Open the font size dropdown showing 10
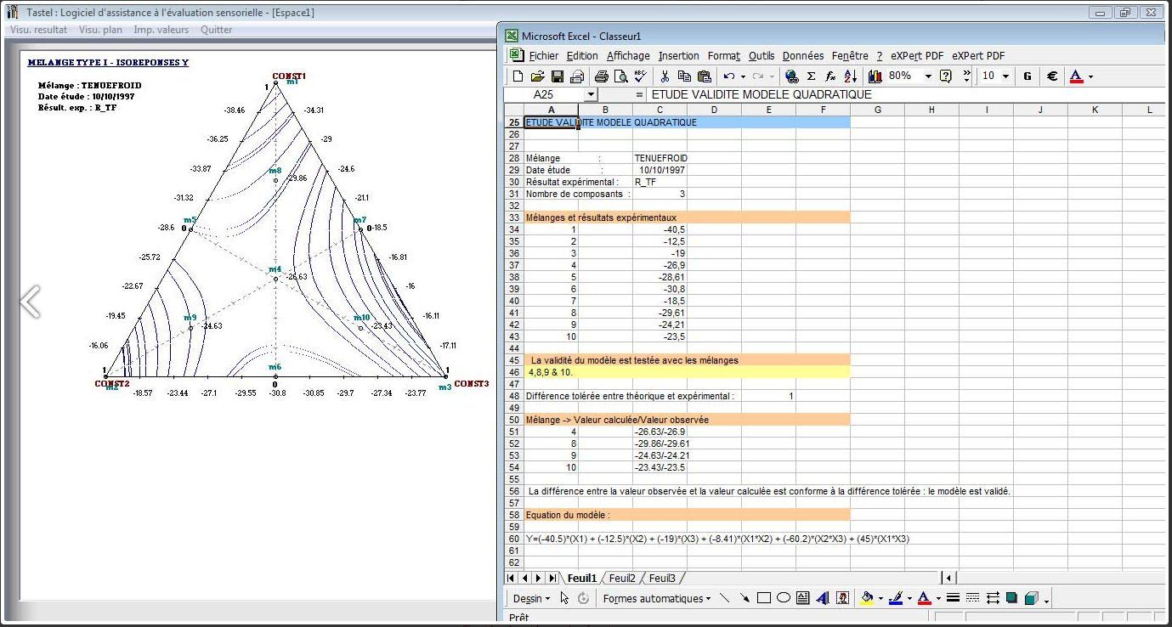The height and width of the screenshot is (627, 1172). click(x=1005, y=76)
